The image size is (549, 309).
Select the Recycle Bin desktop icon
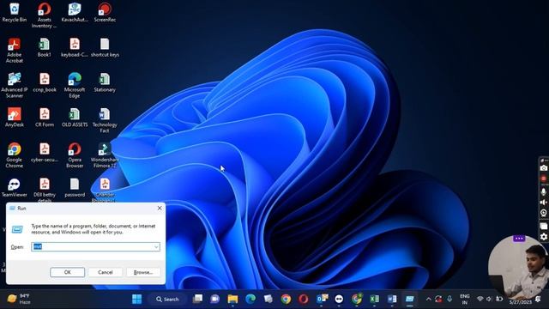(x=14, y=13)
